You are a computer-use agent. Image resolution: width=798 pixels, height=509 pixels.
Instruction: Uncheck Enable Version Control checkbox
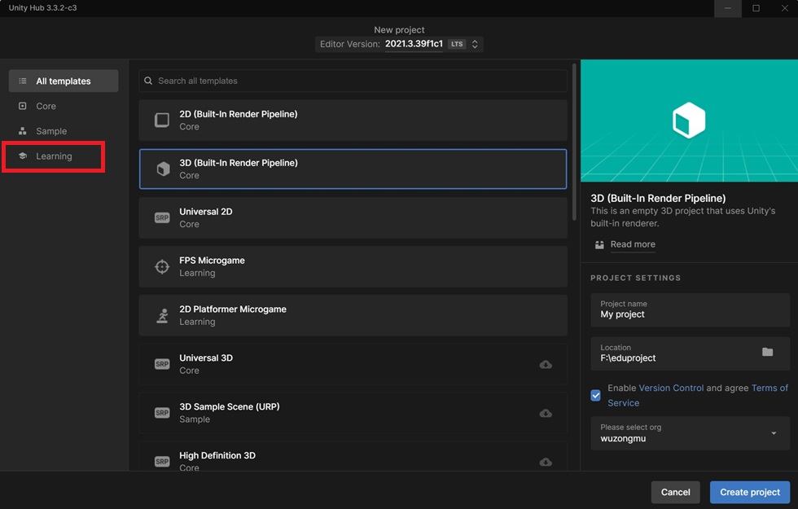pyautogui.click(x=595, y=396)
